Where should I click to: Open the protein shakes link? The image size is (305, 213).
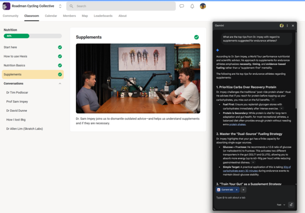tap(237, 124)
